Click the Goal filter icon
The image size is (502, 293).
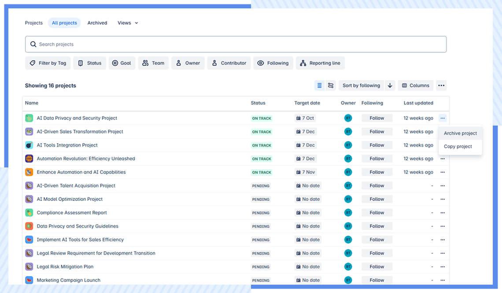(x=116, y=63)
